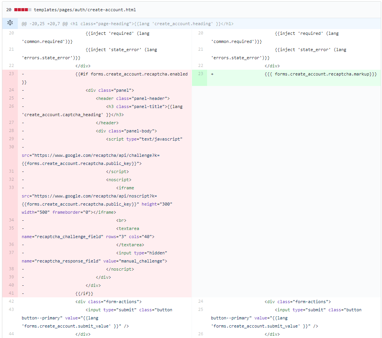Select right line number 24

point(200,301)
